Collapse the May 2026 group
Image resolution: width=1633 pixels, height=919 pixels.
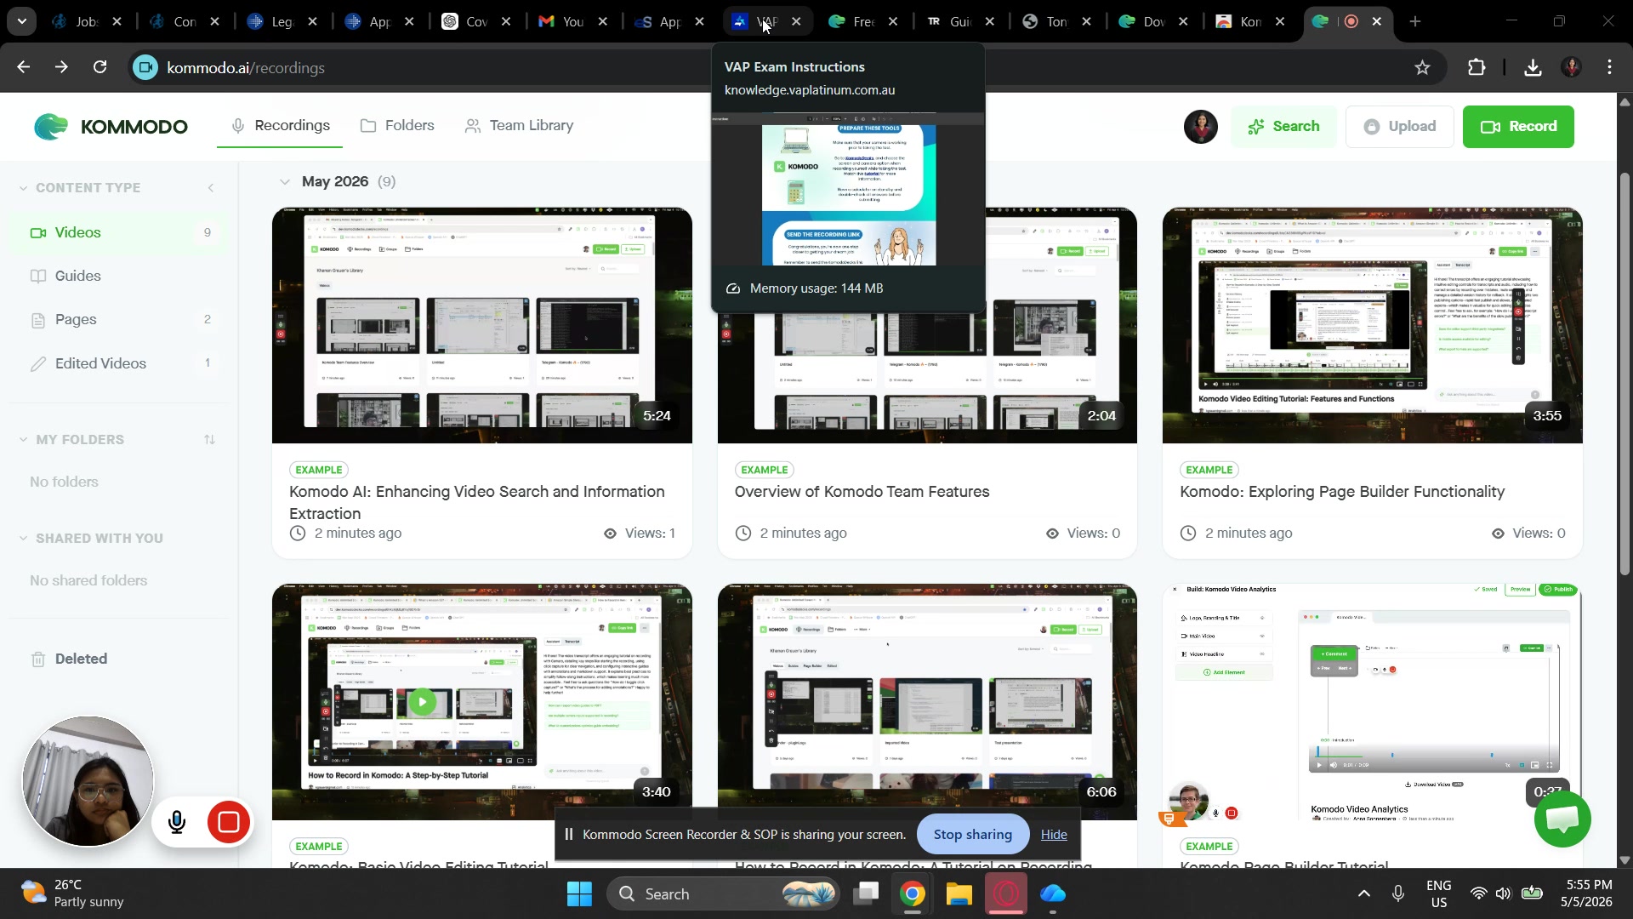click(284, 181)
